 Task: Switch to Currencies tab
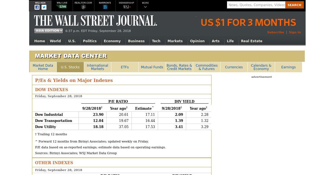tap(234, 67)
